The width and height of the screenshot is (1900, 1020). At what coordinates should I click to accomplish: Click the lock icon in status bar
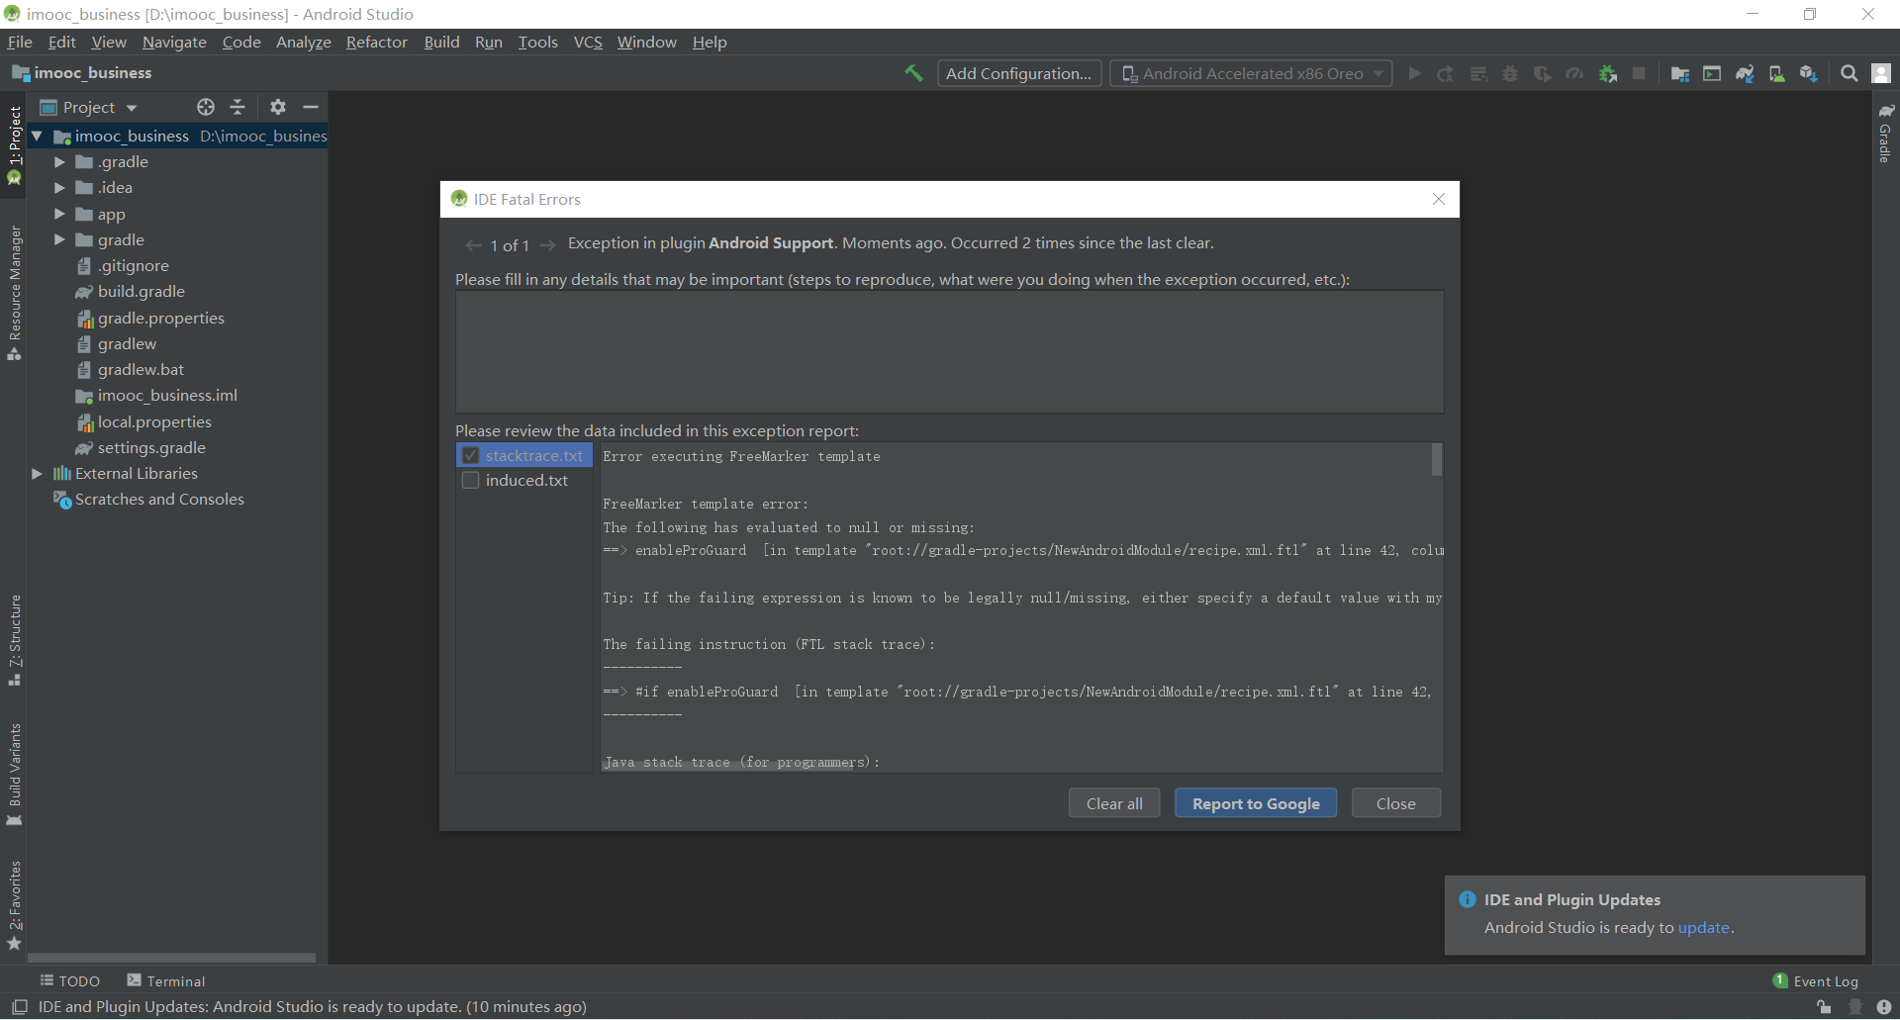1824,1007
